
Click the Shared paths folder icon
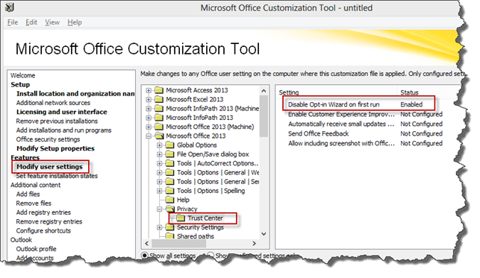coord(170,236)
